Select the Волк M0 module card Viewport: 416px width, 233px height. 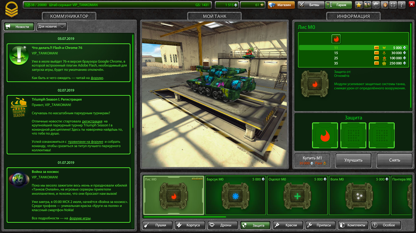359,195
